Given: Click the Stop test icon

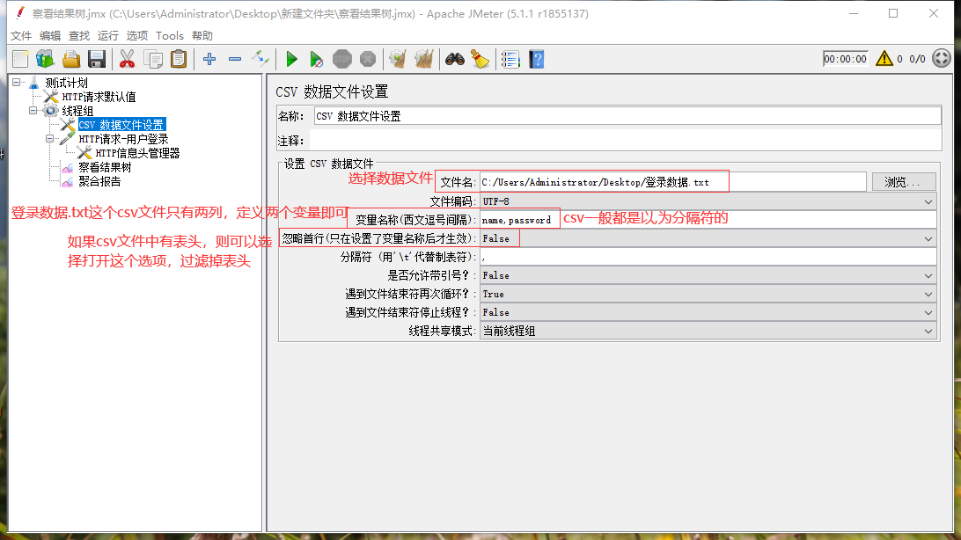Looking at the screenshot, I should pyautogui.click(x=342, y=60).
